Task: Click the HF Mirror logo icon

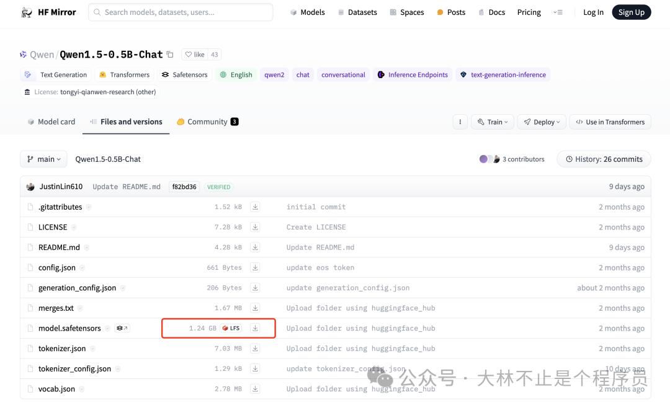Action: click(26, 12)
